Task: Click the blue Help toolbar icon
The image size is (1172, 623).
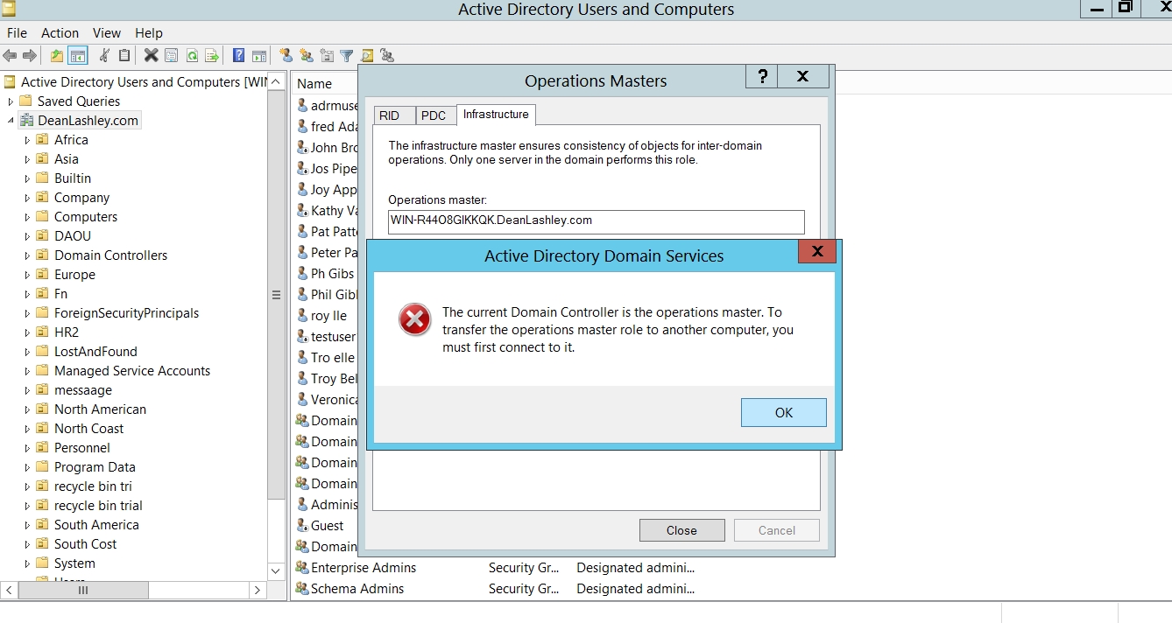Action: pyautogui.click(x=238, y=56)
